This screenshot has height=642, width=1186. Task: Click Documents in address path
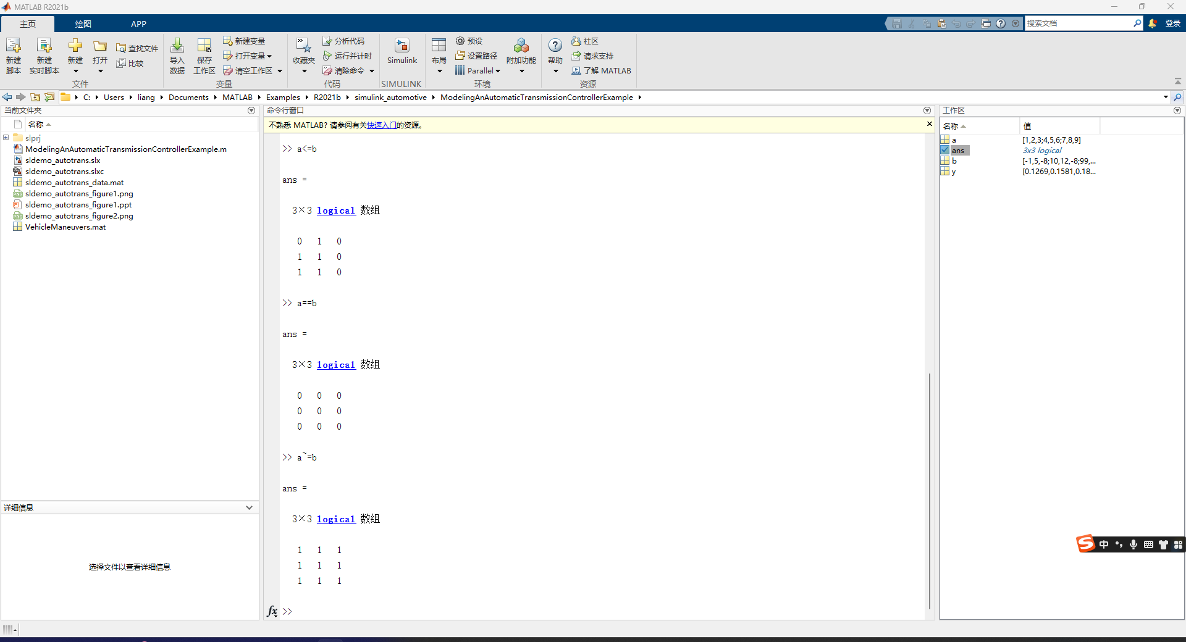pyautogui.click(x=188, y=97)
